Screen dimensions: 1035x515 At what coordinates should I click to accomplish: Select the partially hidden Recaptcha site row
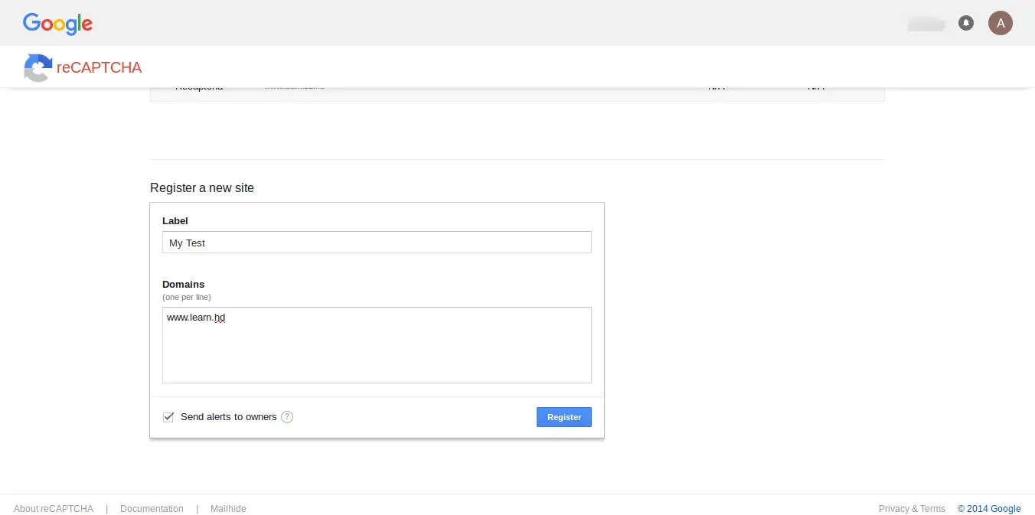(517, 91)
